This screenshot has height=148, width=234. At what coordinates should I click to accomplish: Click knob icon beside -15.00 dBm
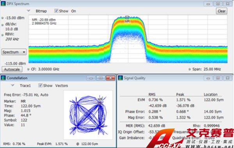coord(3,18)
